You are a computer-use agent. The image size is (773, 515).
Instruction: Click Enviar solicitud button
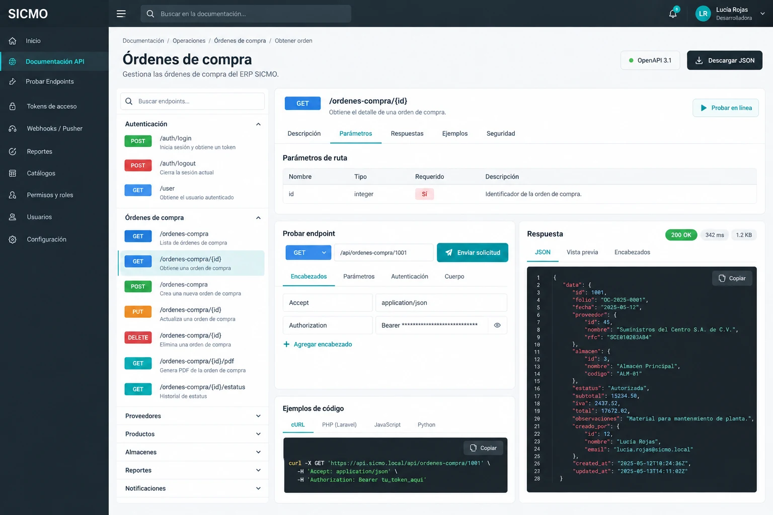click(x=473, y=252)
